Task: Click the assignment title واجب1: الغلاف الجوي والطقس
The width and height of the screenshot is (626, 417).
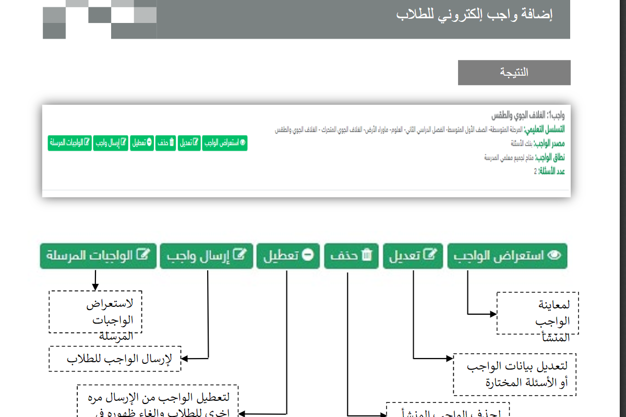Action: click(528, 115)
